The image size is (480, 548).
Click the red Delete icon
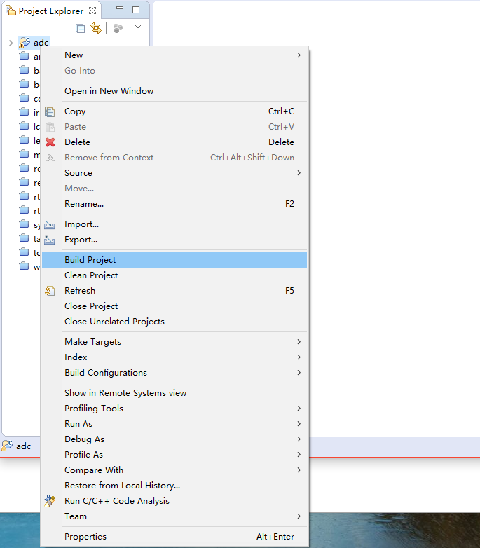pyautogui.click(x=50, y=142)
